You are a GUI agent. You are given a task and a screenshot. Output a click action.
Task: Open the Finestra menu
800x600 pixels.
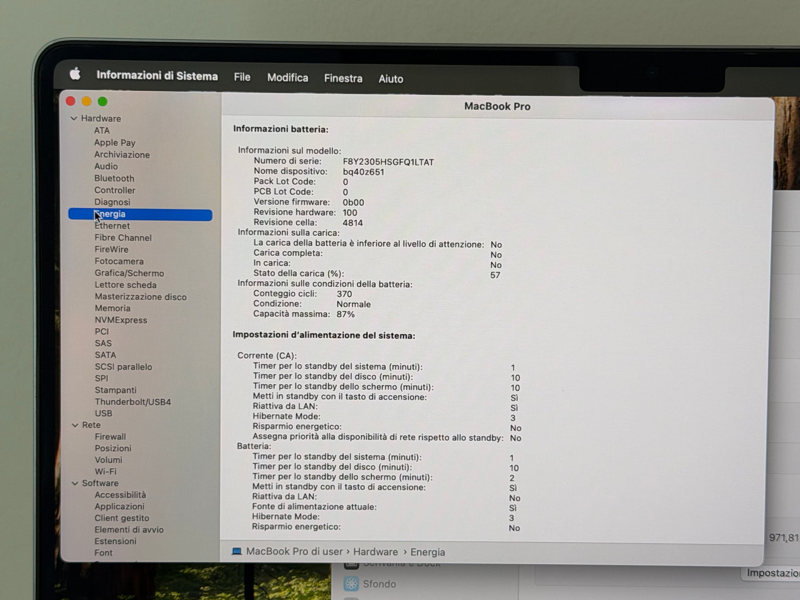click(343, 79)
